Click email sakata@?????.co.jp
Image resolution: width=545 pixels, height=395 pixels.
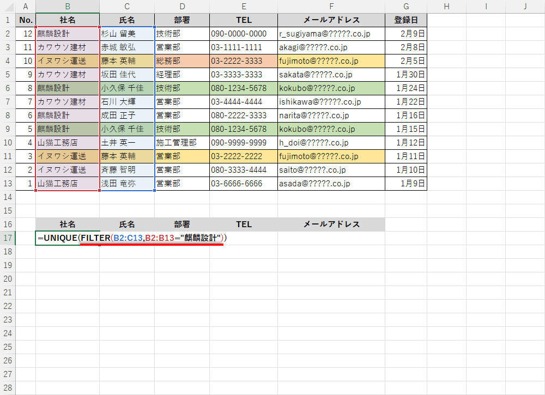331,74
